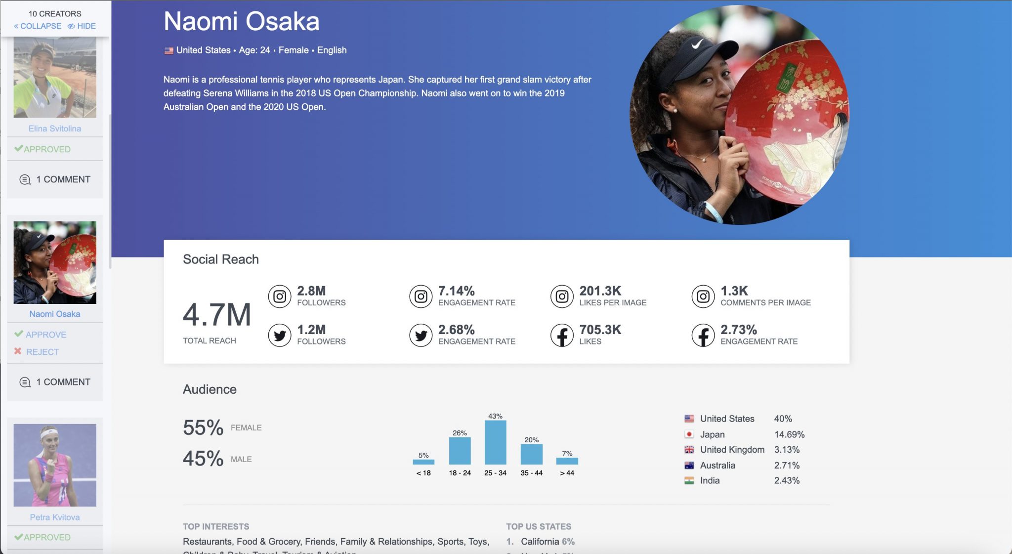Click Twitter icon beside 1.2M followers

click(x=280, y=336)
